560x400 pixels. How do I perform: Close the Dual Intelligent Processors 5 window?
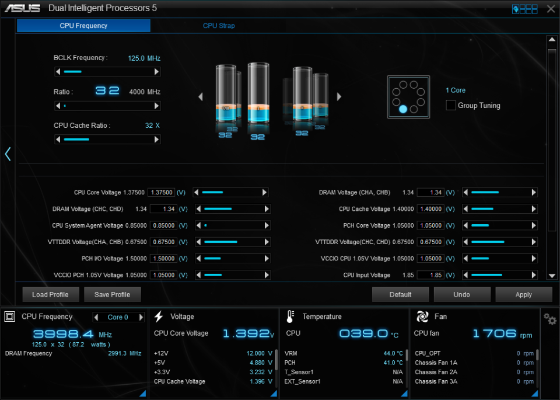tap(551, 9)
